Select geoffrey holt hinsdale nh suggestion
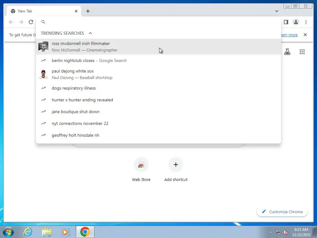This screenshot has width=317, height=238. tap(158, 135)
